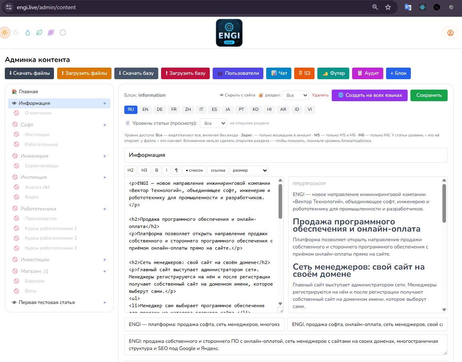Switch to JA language tab

[x=227, y=109]
